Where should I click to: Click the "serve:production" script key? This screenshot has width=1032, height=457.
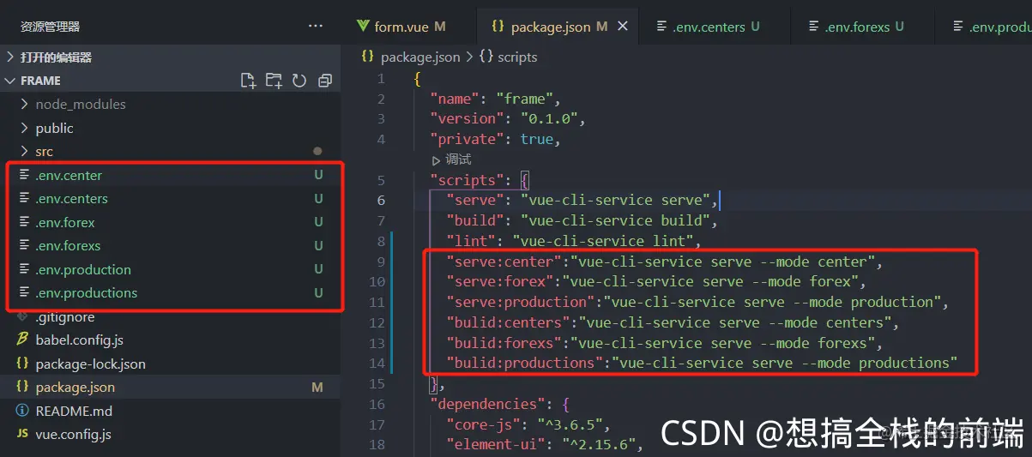[521, 302]
